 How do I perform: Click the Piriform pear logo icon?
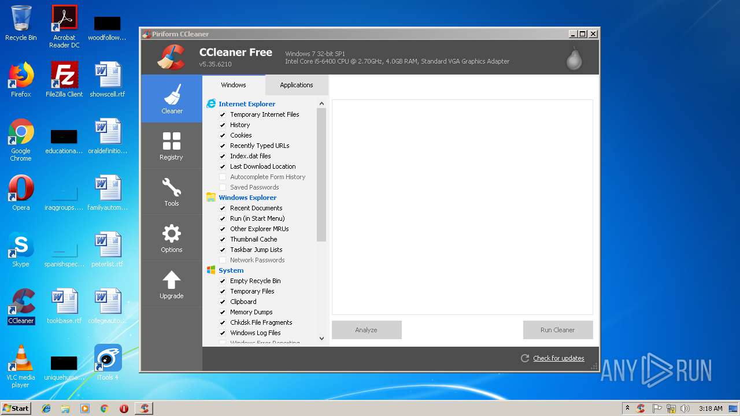pos(574,58)
